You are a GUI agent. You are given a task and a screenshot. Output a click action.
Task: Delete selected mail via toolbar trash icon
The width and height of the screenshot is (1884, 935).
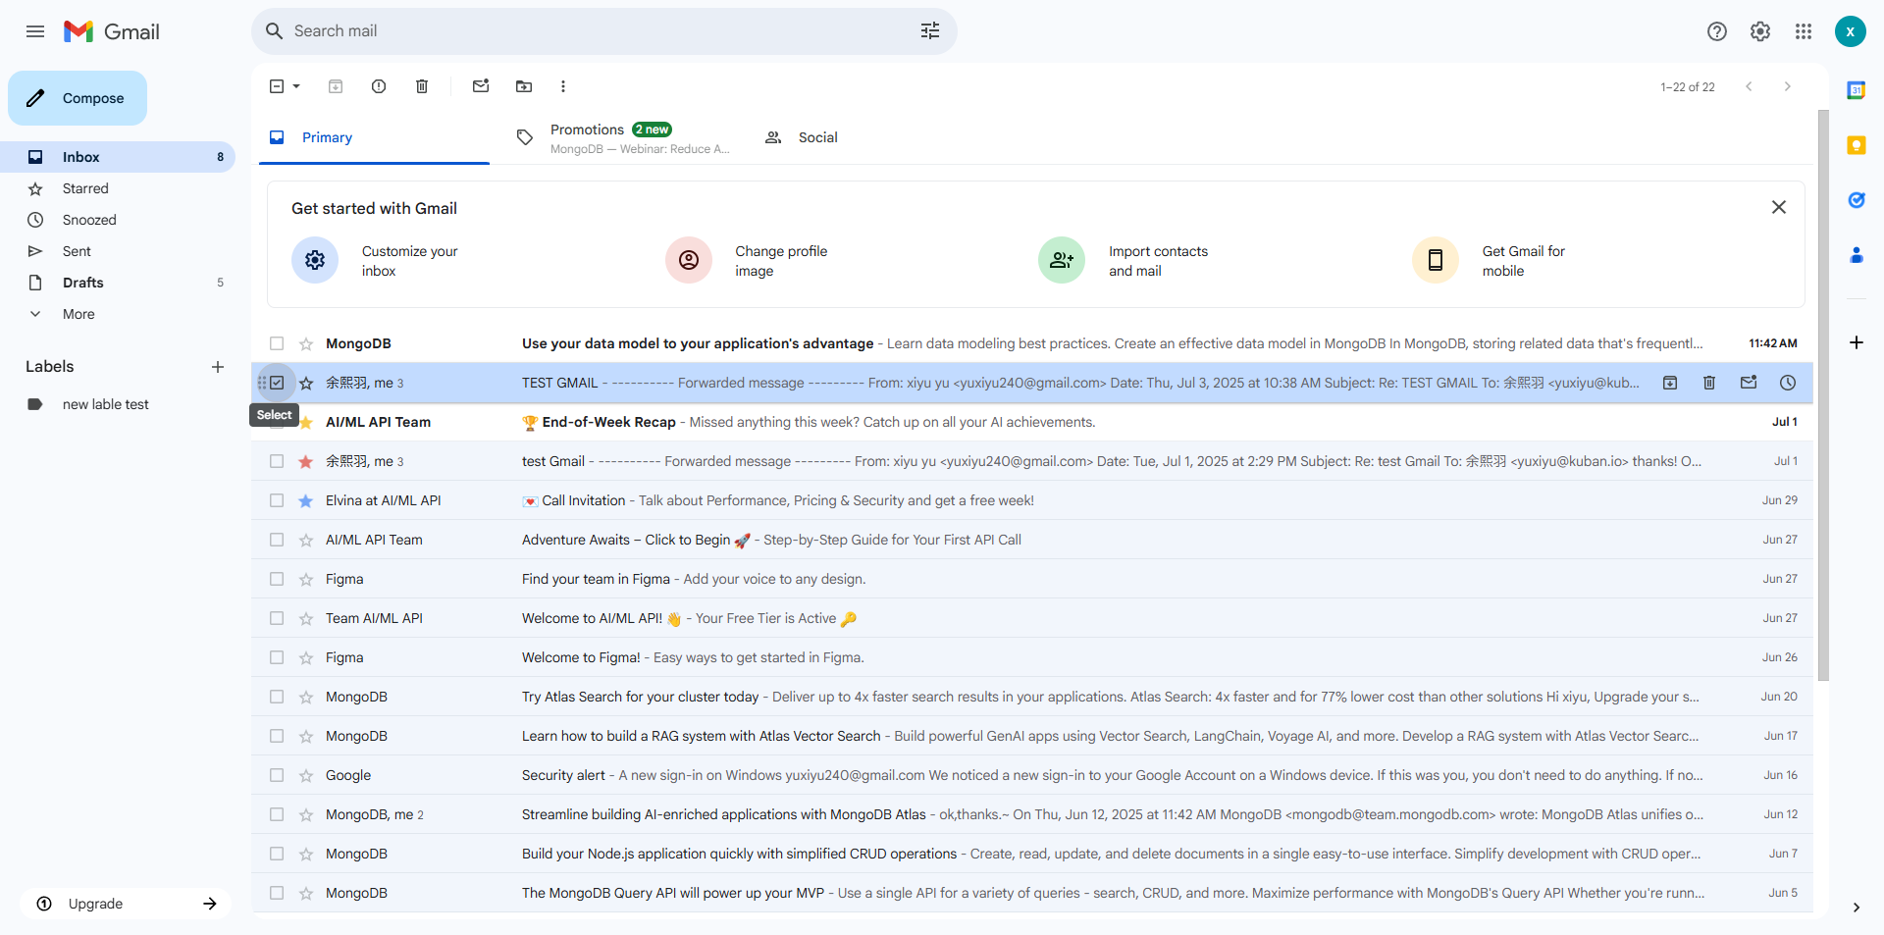422,86
